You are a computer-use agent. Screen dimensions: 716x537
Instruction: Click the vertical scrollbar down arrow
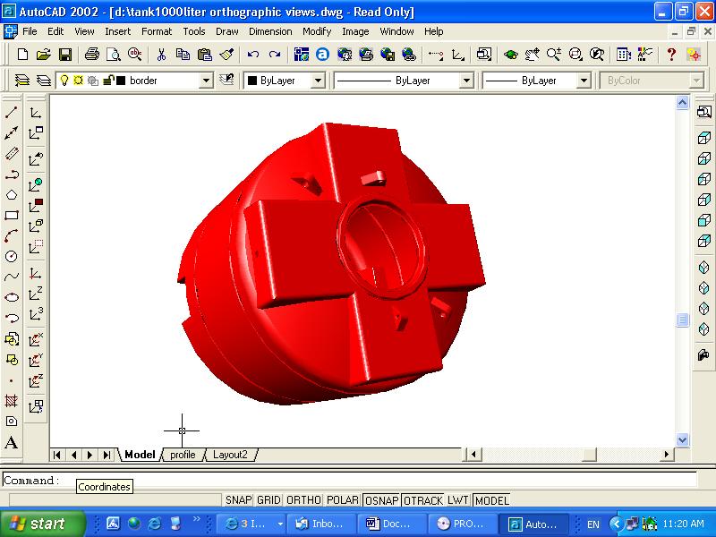coord(682,439)
